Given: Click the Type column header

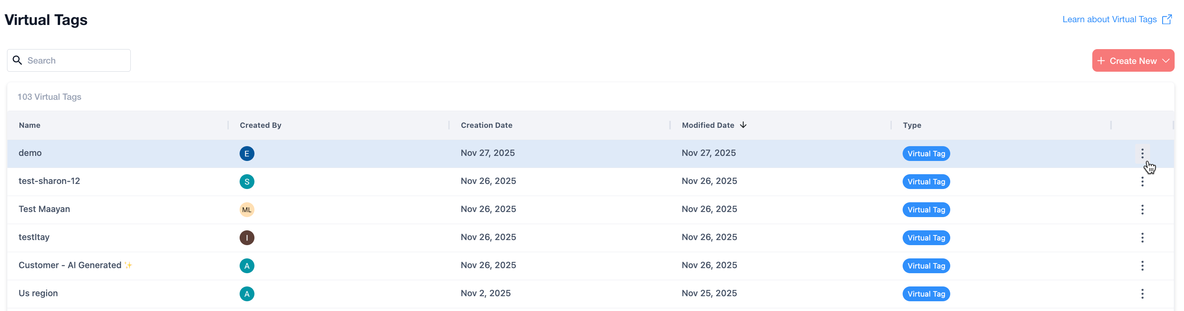Looking at the screenshot, I should point(912,125).
